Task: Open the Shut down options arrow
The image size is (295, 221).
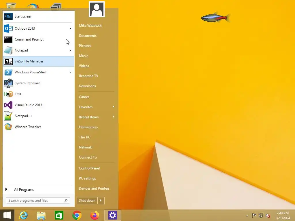Action: pyautogui.click(x=101, y=201)
